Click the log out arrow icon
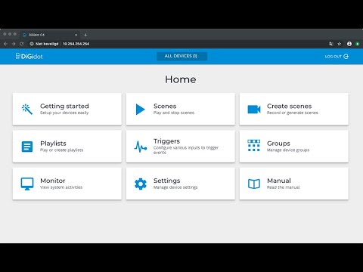363x272 pixels. (x=346, y=57)
